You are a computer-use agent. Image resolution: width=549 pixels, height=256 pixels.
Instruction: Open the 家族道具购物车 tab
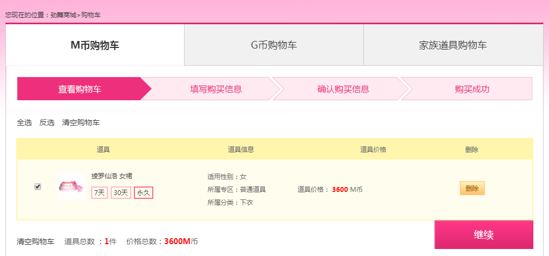point(453,45)
